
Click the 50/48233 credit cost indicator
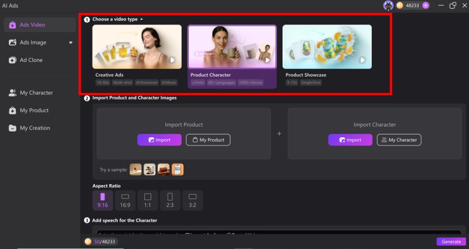[101, 241]
